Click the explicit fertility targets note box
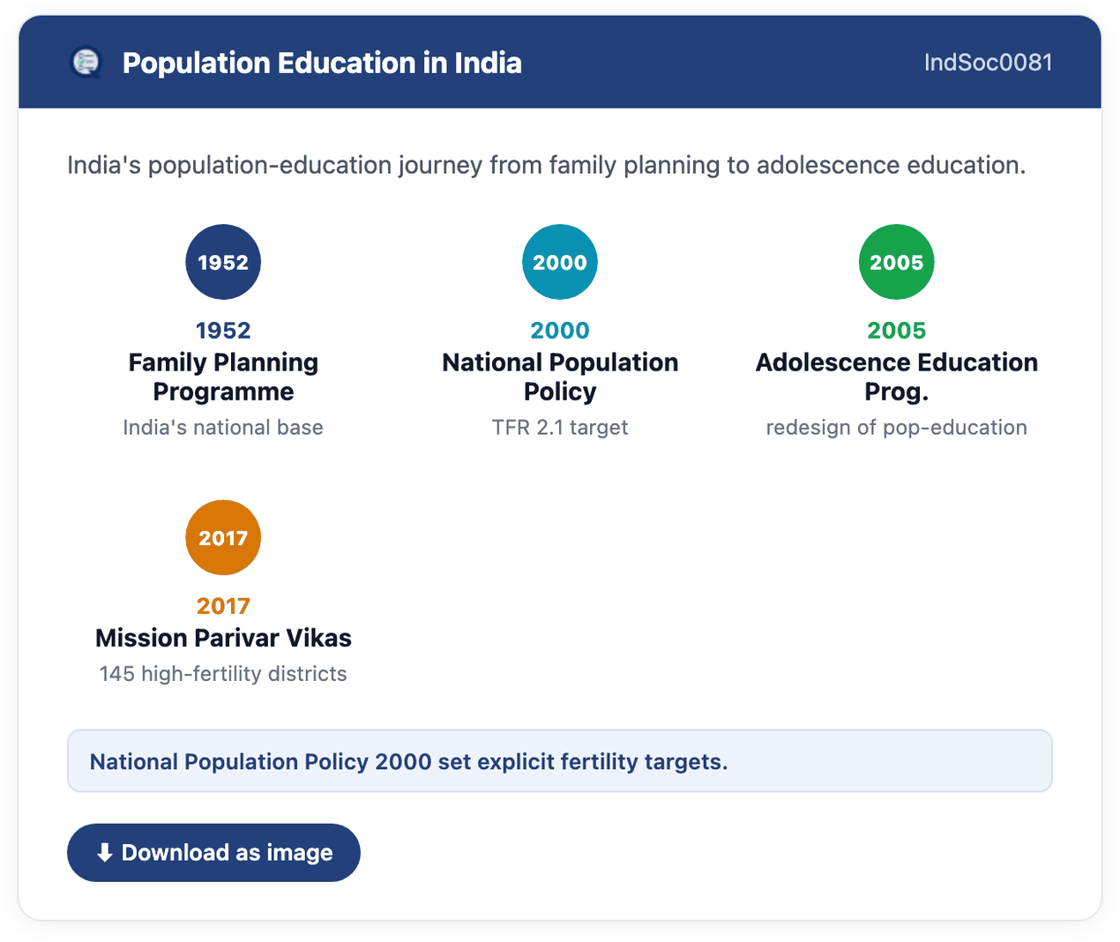 pos(560,761)
